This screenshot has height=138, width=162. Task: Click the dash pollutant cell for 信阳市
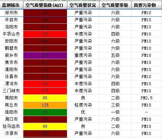146,112
